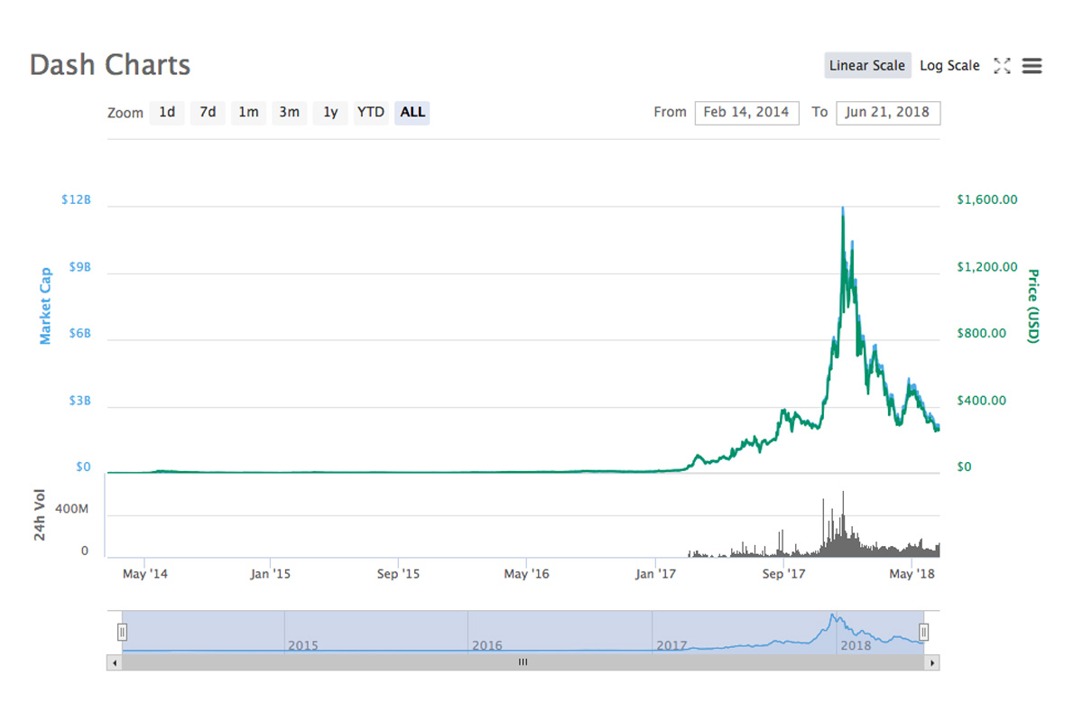
Task: Select the YTD zoom option
Action: [371, 113]
